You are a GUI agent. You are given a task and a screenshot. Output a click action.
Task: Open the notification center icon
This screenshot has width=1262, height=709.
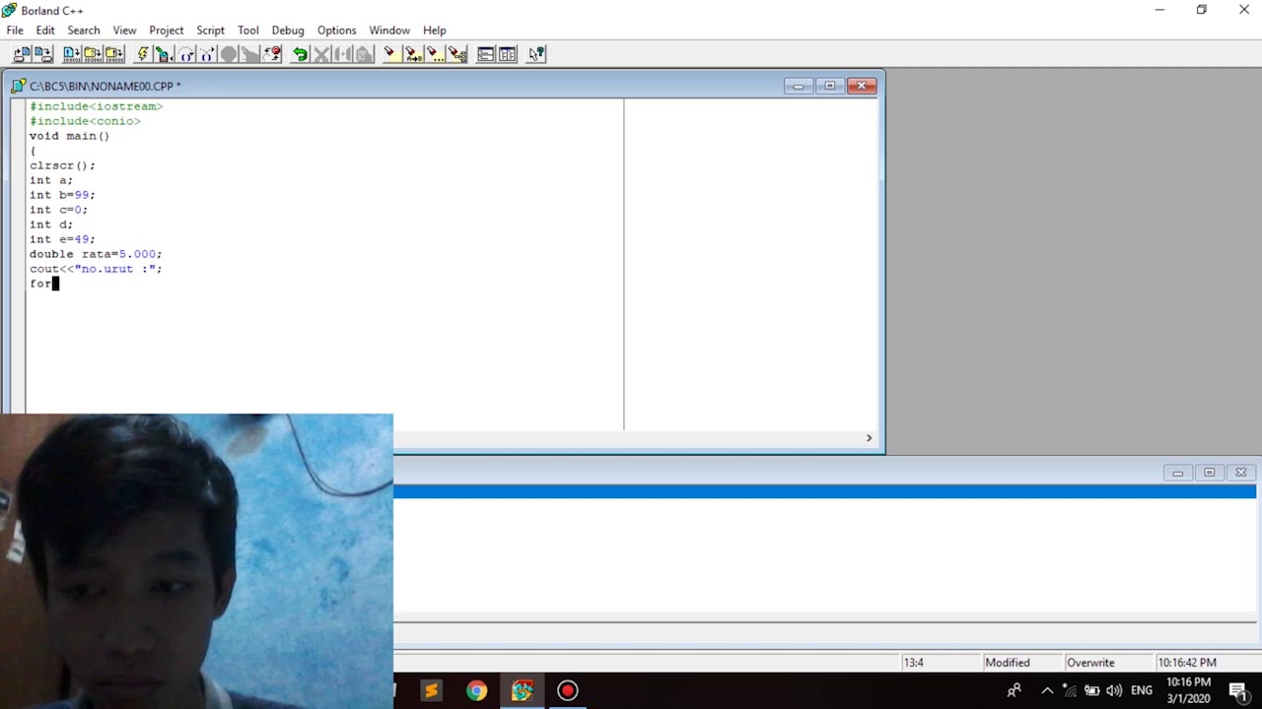click(1237, 690)
